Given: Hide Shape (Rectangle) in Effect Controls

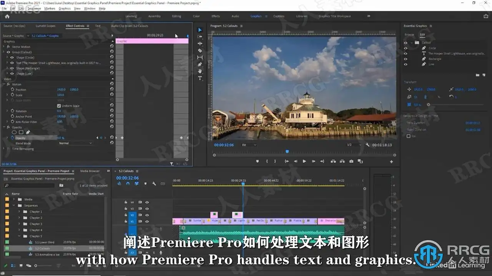Looking at the screenshot, I should 12,68.
